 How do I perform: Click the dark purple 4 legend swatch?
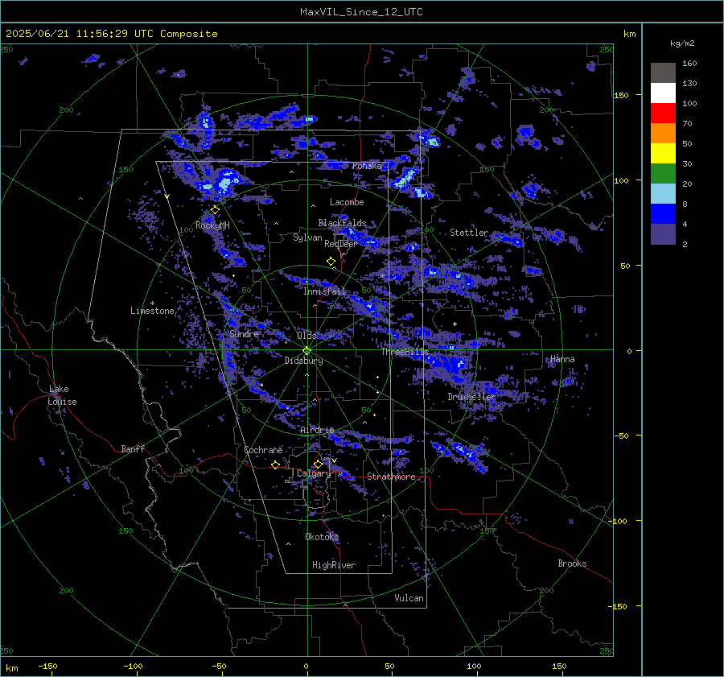[x=663, y=233]
